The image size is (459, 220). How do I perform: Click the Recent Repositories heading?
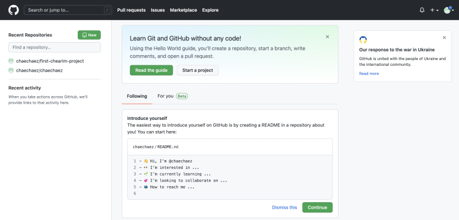point(30,35)
